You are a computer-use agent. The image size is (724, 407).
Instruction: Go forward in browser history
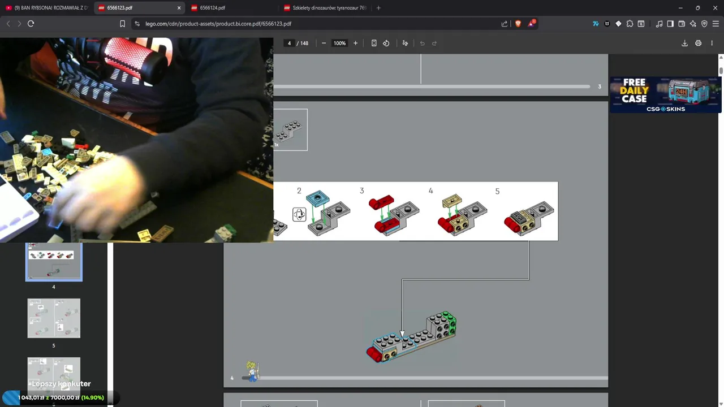(x=19, y=24)
